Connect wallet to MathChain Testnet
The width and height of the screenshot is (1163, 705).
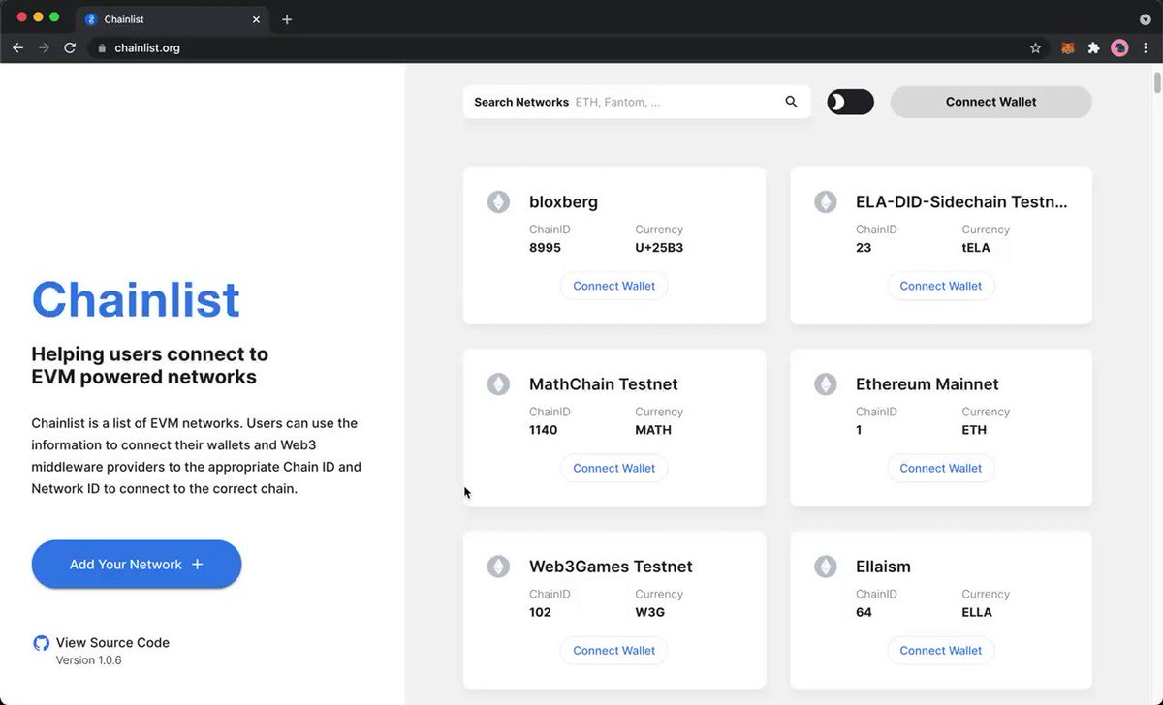pos(614,468)
